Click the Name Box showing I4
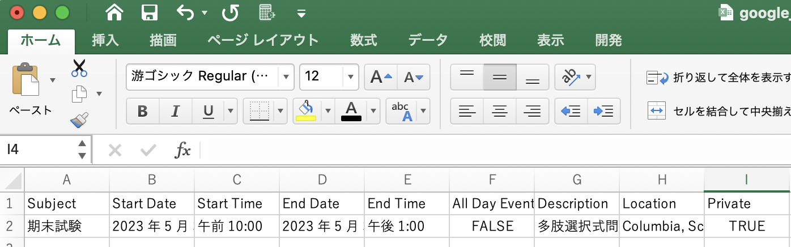 click(40, 150)
